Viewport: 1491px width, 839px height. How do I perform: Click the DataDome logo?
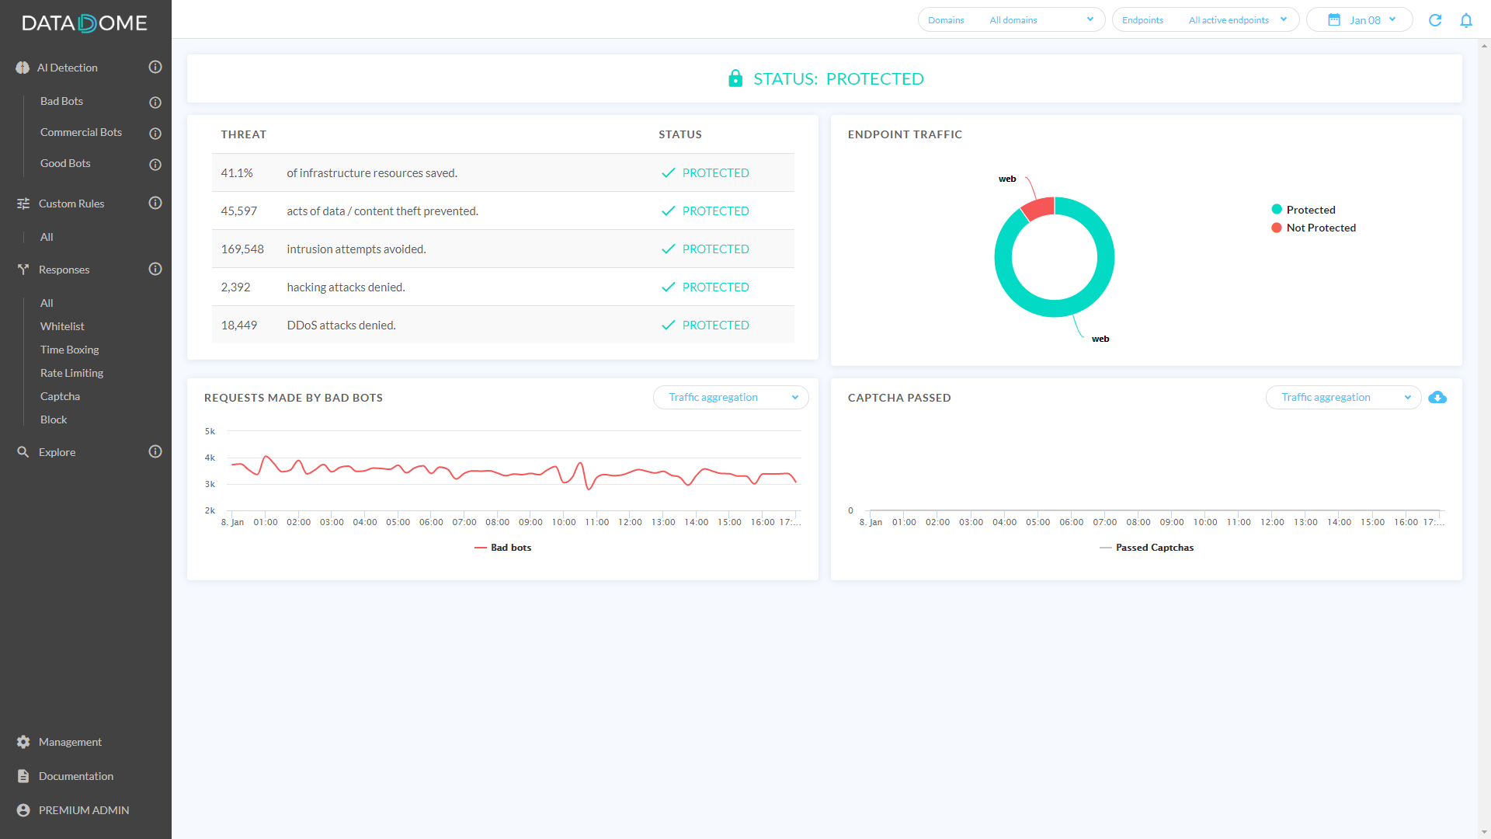[x=85, y=23]
